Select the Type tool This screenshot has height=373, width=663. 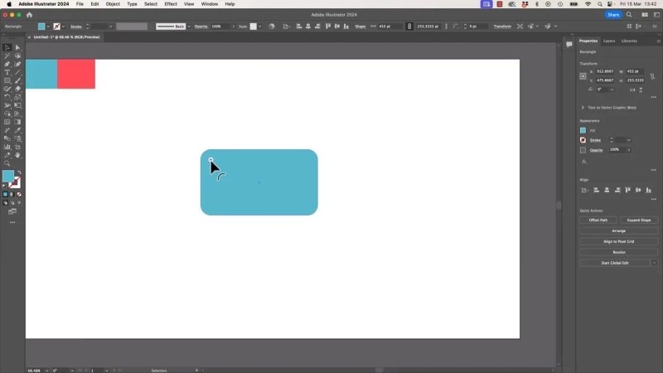click(7, 72)
